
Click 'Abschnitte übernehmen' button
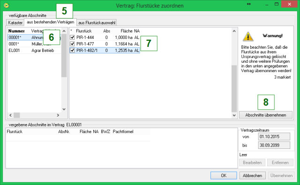click(x=266, y=115)
